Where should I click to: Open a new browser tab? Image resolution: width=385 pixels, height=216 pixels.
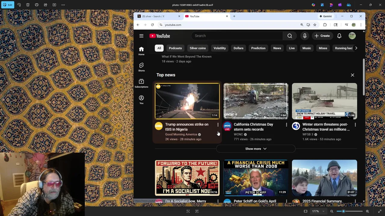pyautogui.click(x=234, y=16)
